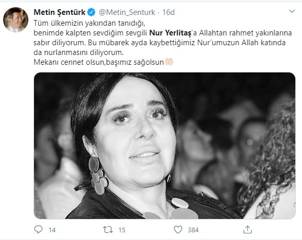Click the like count 384
The image size is (302, 240).
[x=193, y=230]
